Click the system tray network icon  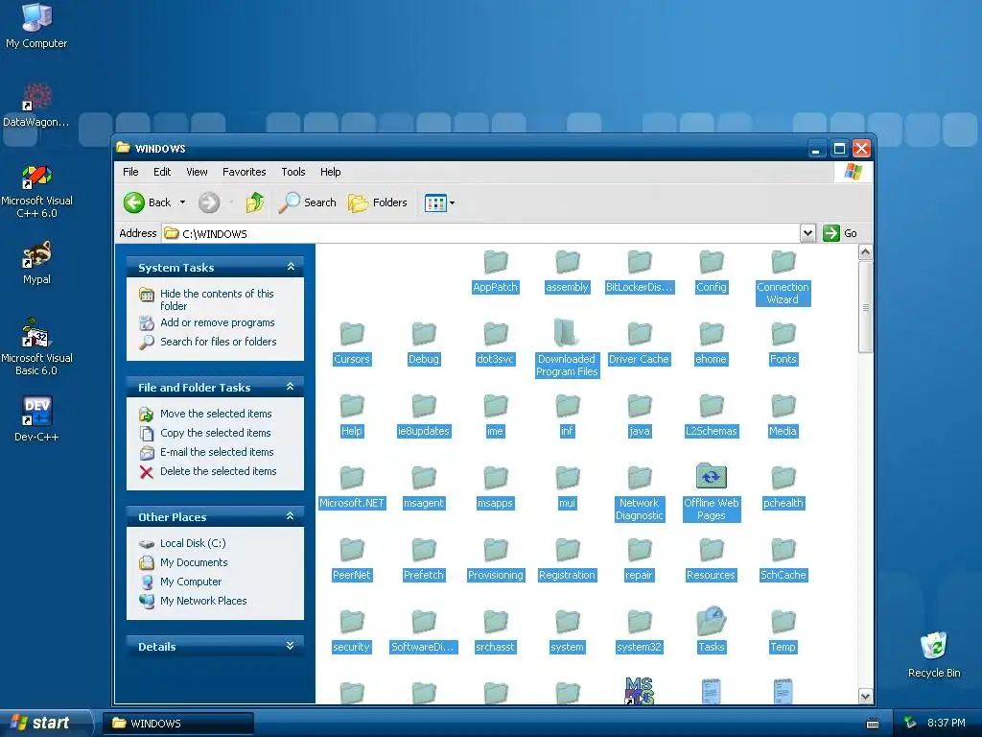click(x=910, y=724)
